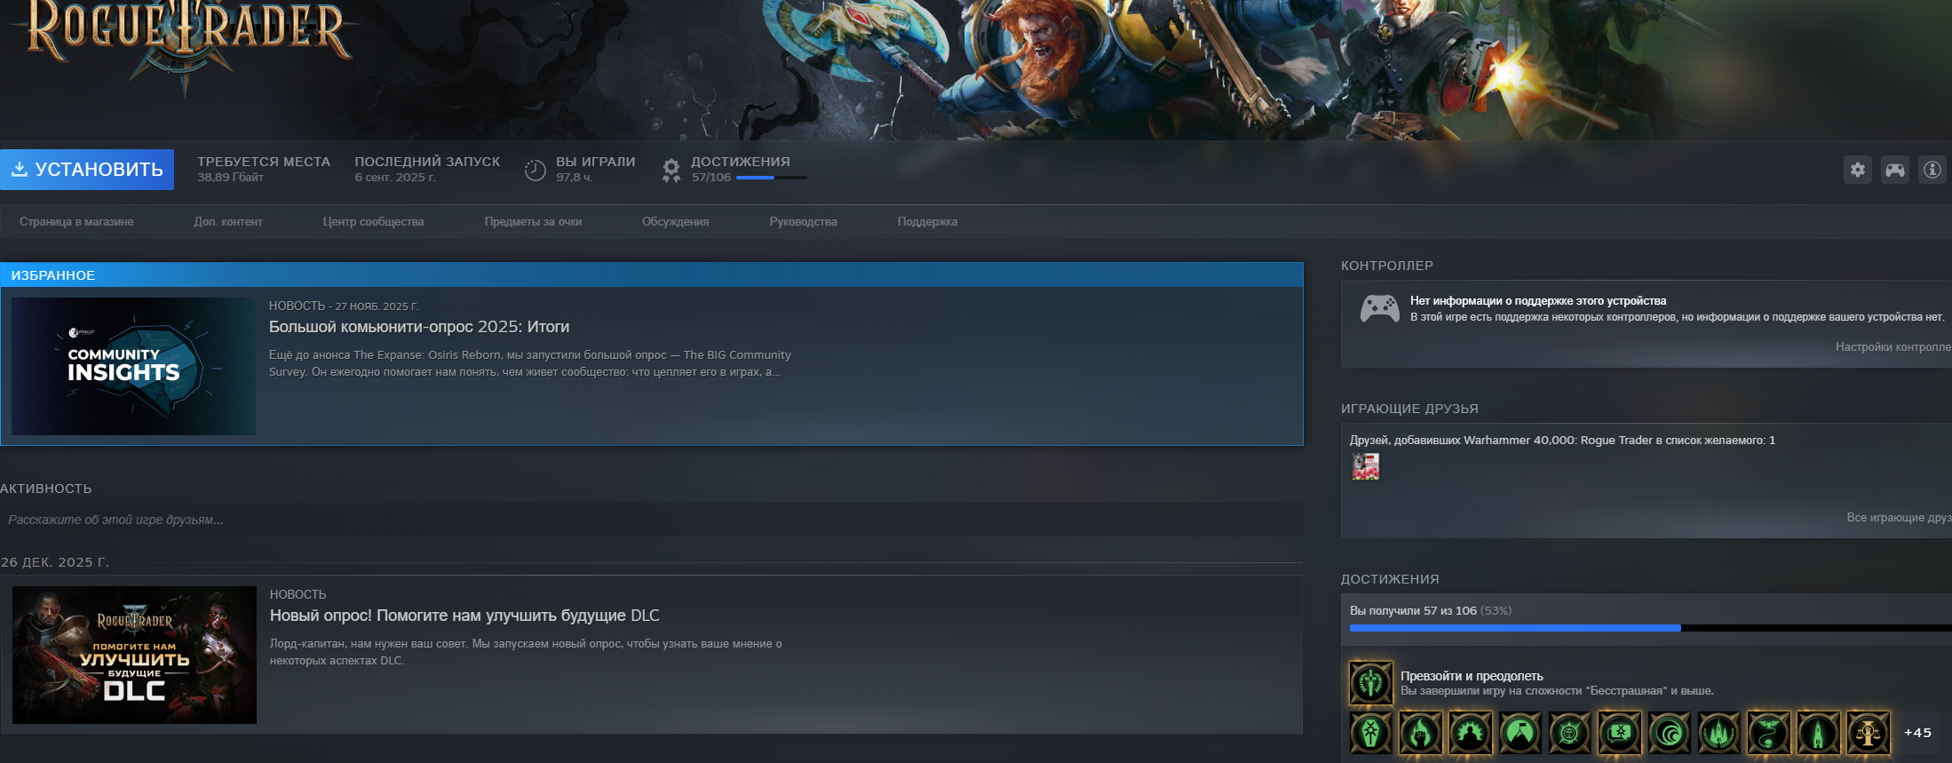The width and height of the screenshot is (1952, 763).
Task: Click the gamepad icon in the КОНТРОЛЛЕР panel
Action: 1379,309
